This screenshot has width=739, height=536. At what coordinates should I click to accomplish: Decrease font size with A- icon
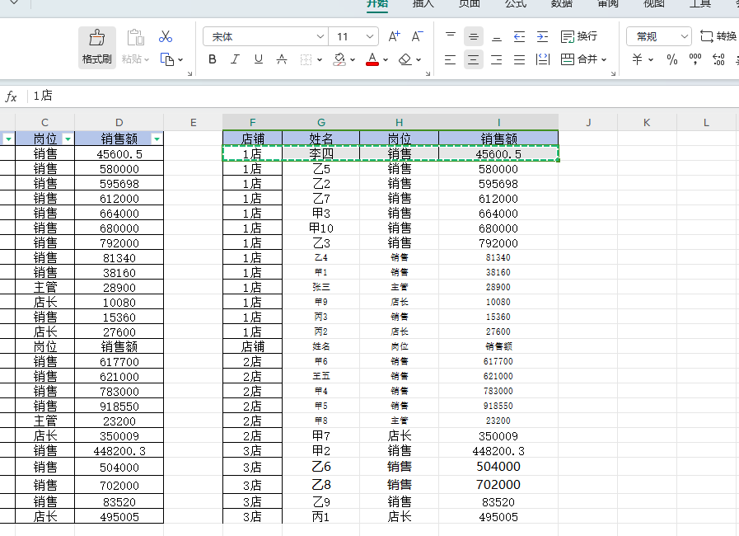(x=417, y=37)
